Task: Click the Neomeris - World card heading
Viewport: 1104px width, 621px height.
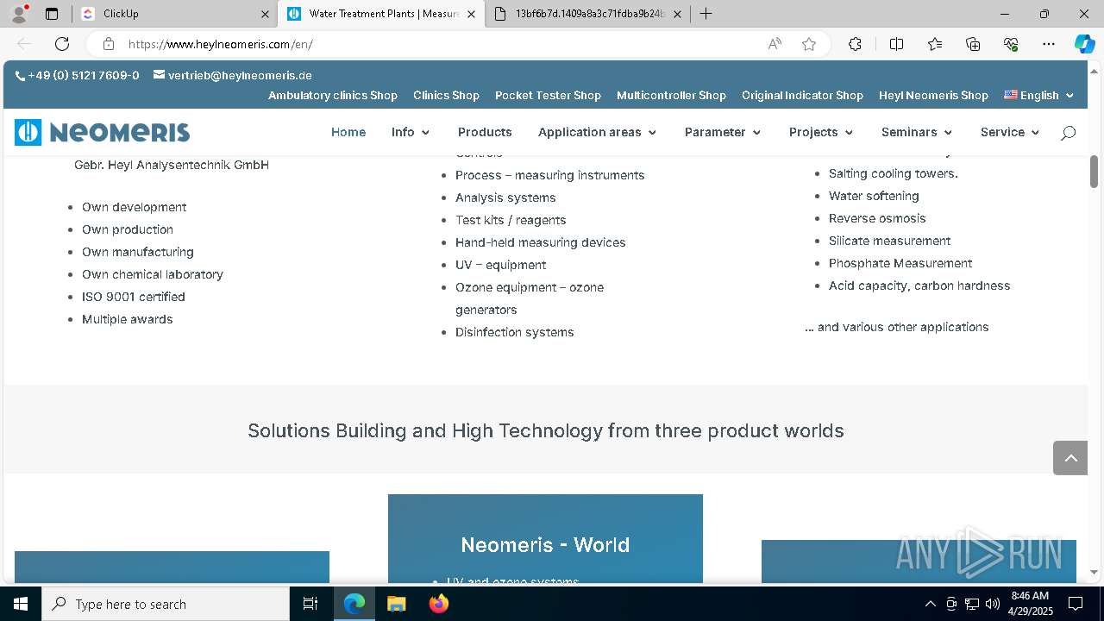Action: pos(545,545)
